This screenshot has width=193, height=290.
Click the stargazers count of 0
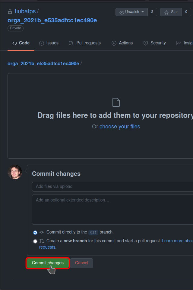tap(186, 12)
